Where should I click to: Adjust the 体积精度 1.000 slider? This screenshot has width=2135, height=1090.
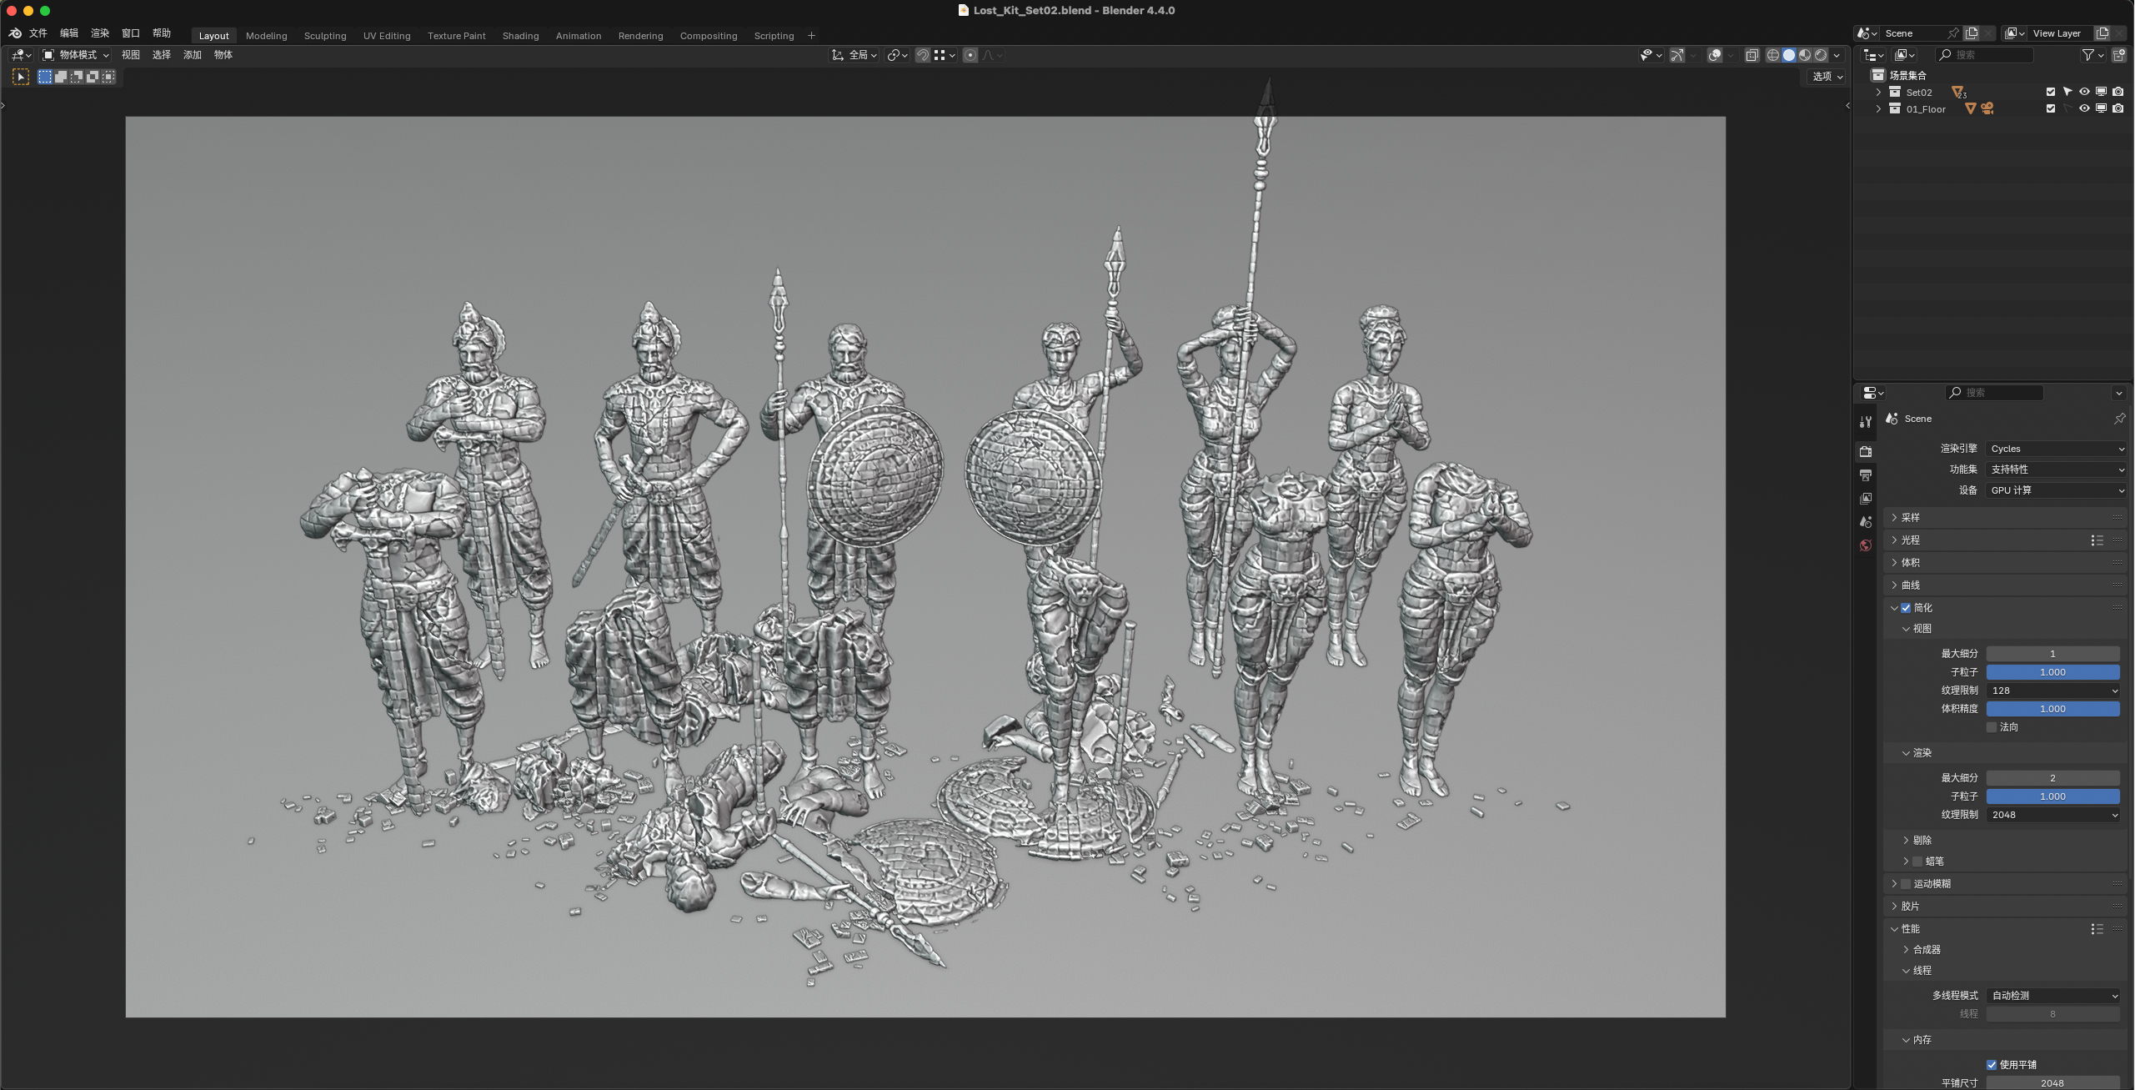[x=2052, y=709]
